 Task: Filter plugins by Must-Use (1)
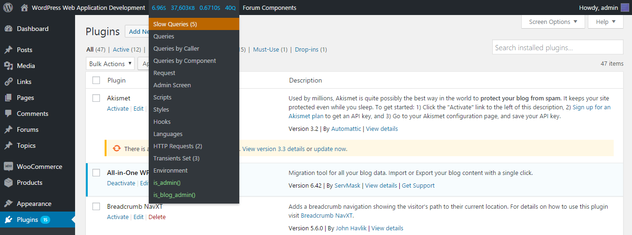point(270,49)
